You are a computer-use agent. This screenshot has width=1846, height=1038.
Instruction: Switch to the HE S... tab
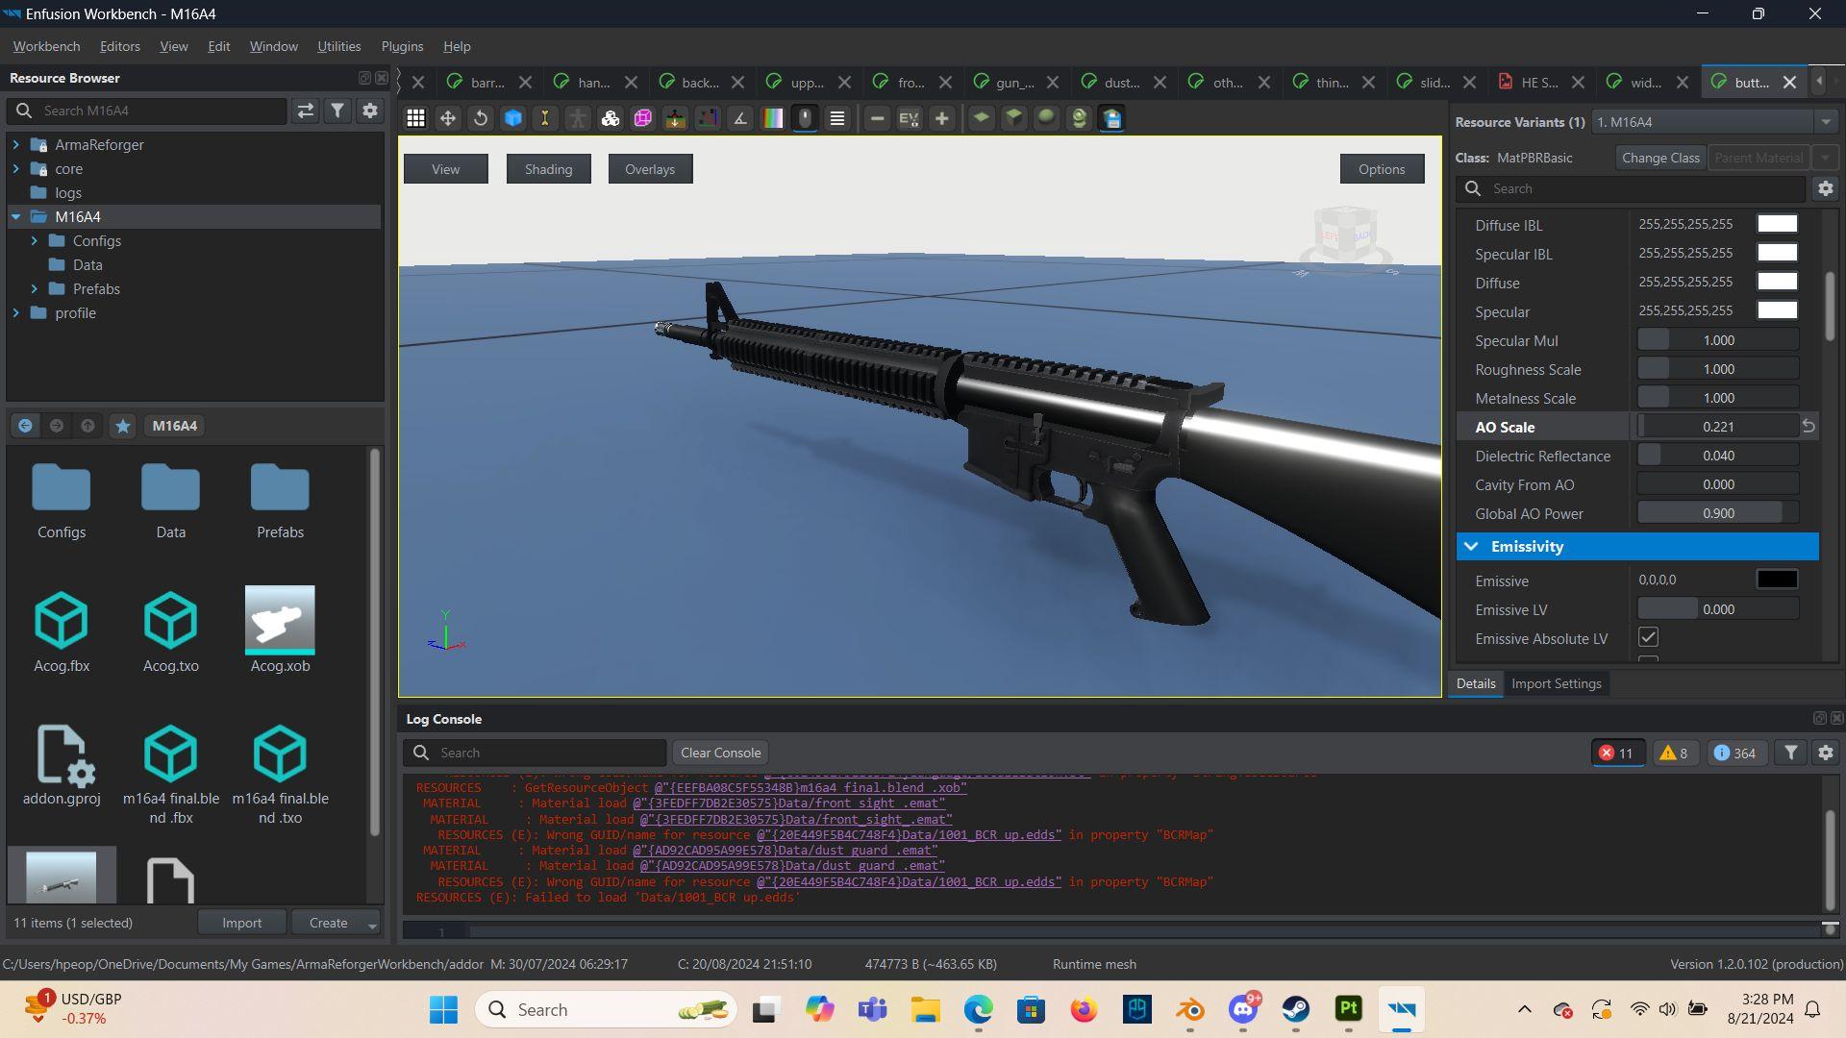pos(1538,83)
